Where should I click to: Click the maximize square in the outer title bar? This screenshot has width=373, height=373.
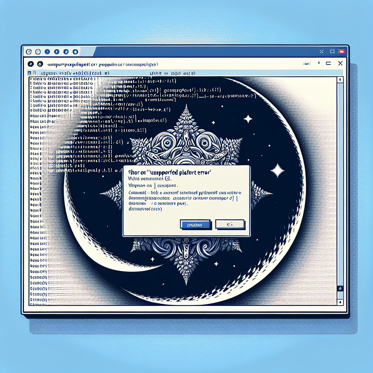click(332, 51)
